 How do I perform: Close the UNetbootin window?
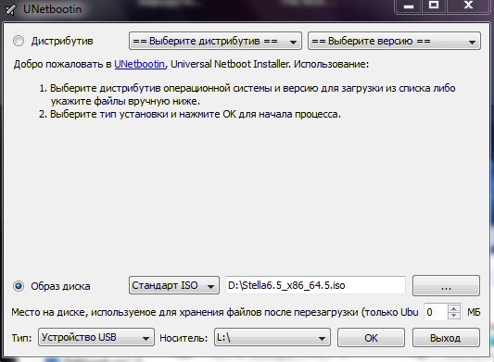click(x=468, y=6)
